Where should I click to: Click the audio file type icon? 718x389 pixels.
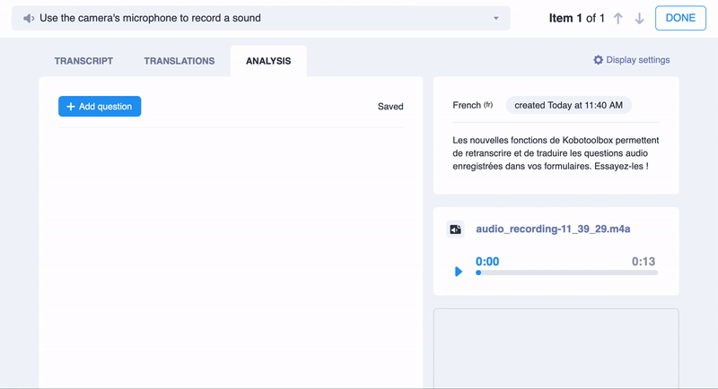tap(456, 229)
